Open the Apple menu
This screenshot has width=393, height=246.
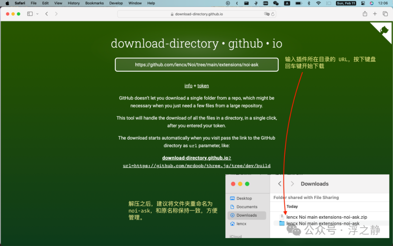pyautogui.click(x=7, y=3)
